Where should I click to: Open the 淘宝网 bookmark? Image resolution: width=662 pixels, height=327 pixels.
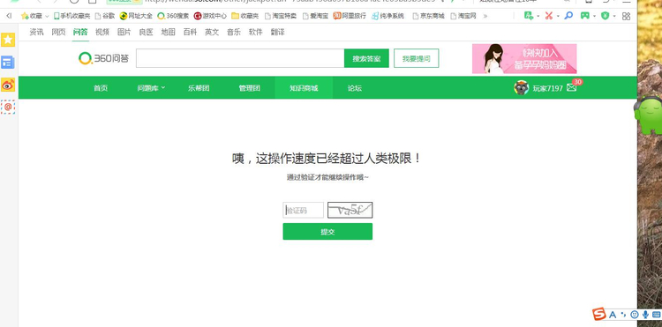tap(463, 16)
